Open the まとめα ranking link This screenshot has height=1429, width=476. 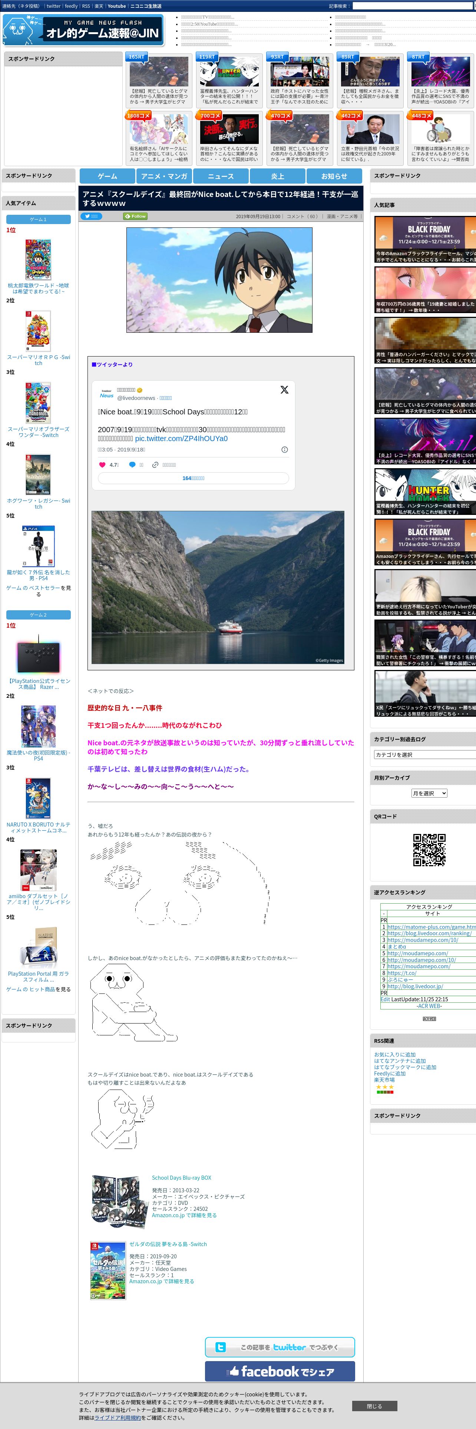(397, 946)
